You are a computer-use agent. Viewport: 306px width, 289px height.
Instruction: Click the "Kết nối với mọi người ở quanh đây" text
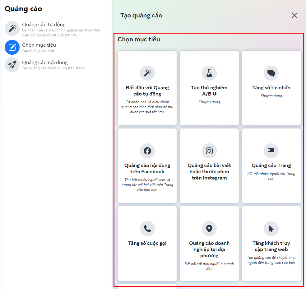click(209, 266)
